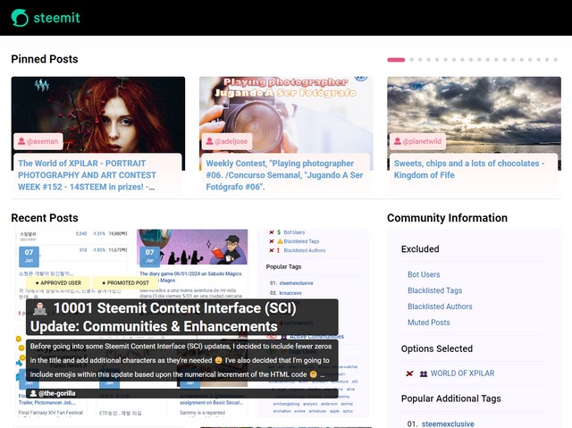This screenshot has height=428, width=572.
Task: Open the WORLD OF XPILAR community link
Action: pos(463,373)
